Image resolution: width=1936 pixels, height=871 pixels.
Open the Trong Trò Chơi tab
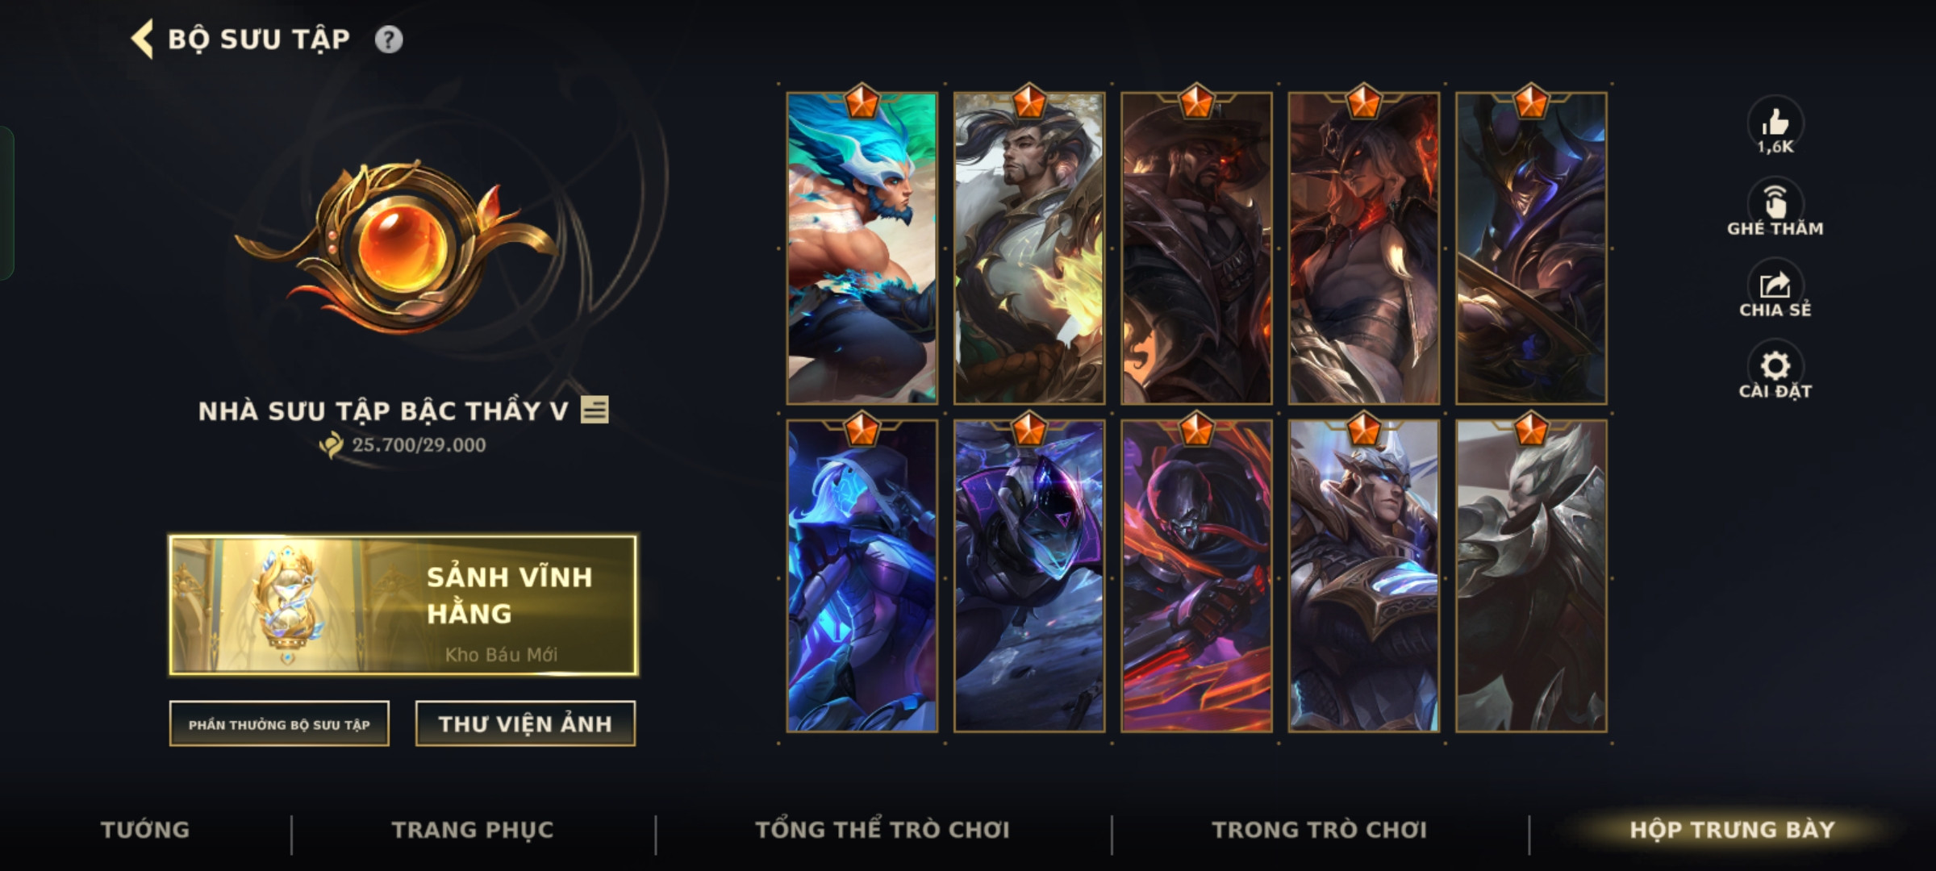[x=1320, y=830]
